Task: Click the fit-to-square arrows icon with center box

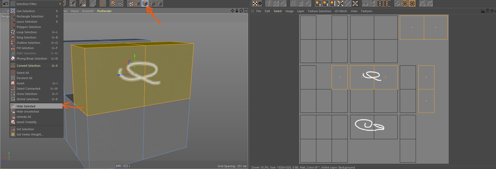Action: [x=355, y=3]
